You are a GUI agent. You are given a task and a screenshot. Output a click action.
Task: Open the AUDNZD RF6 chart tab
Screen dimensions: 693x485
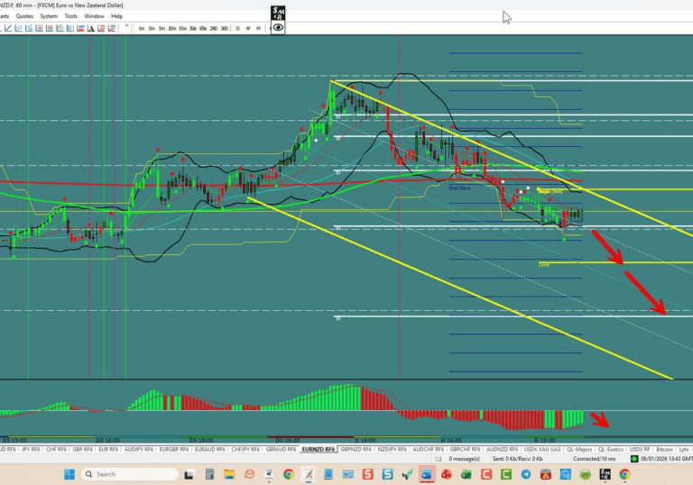[x=502, y=449]
